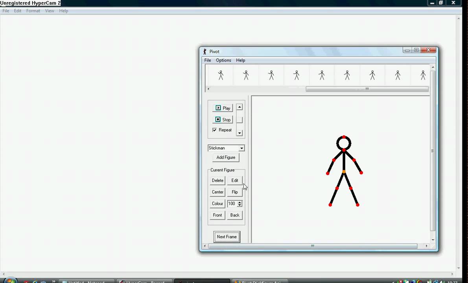Image resolution: width=468 pixels, height=283 pixels.
Task: Open the Notepad Format menu
Action: [x=33, y=11]
